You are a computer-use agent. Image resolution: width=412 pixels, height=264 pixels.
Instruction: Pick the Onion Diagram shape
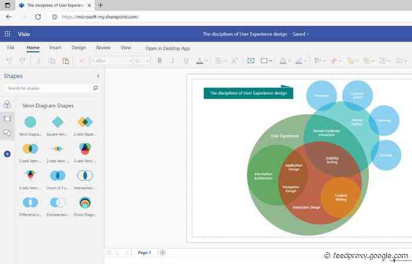(85, 203)
